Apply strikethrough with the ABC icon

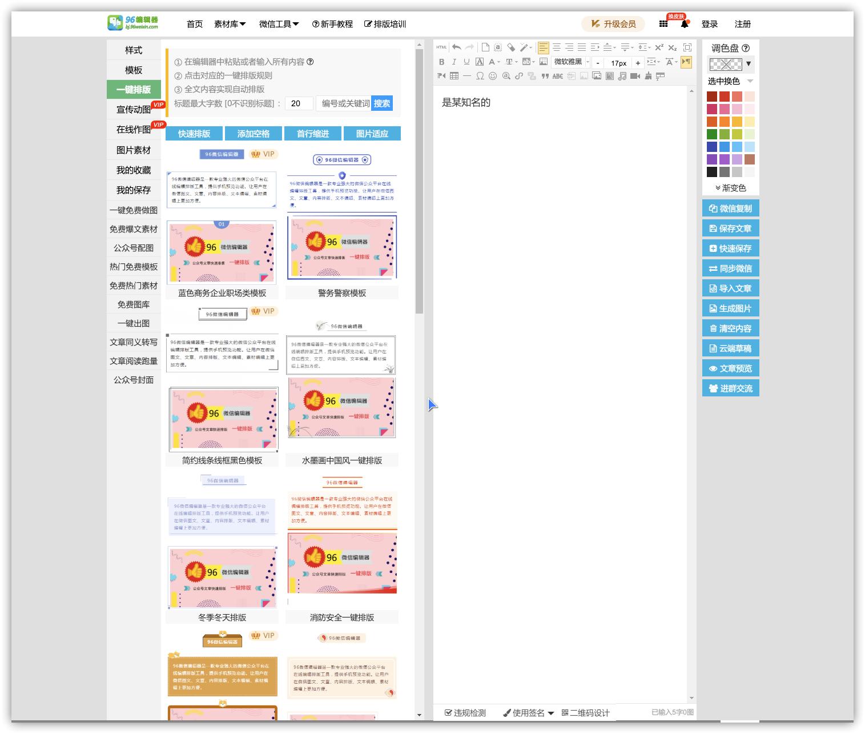tap(558, 76)
